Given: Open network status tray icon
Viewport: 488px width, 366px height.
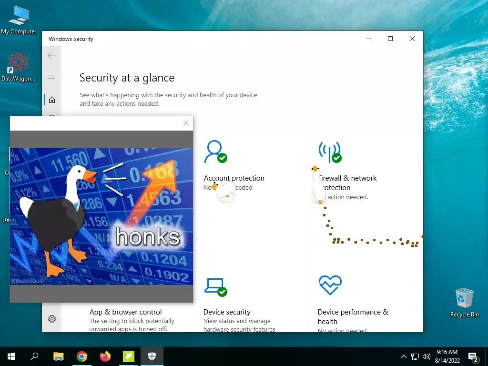Looking at the screenshot, I should [415, 356].
